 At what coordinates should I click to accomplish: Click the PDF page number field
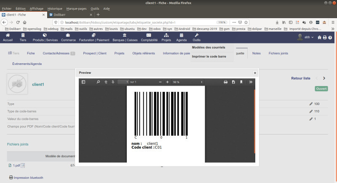tap(123, 82)
